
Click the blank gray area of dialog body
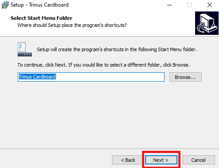coord(109,115)
